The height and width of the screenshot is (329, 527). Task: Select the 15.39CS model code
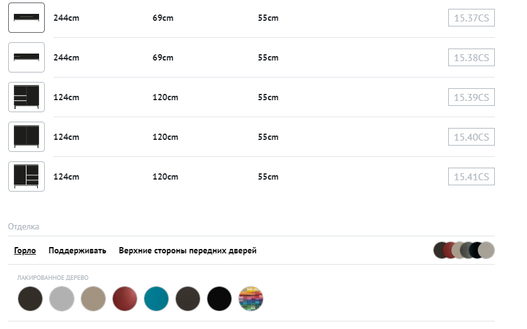(471, 97)
